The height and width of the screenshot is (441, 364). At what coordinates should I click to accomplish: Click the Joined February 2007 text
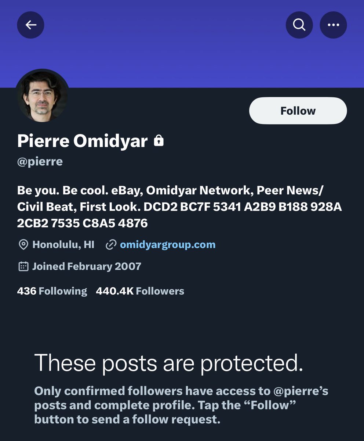pyautogui.click(x=87, y=266)
